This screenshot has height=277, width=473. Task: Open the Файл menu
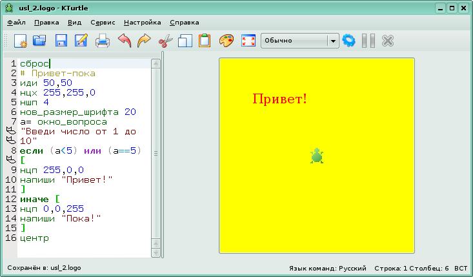pos(16,22)
